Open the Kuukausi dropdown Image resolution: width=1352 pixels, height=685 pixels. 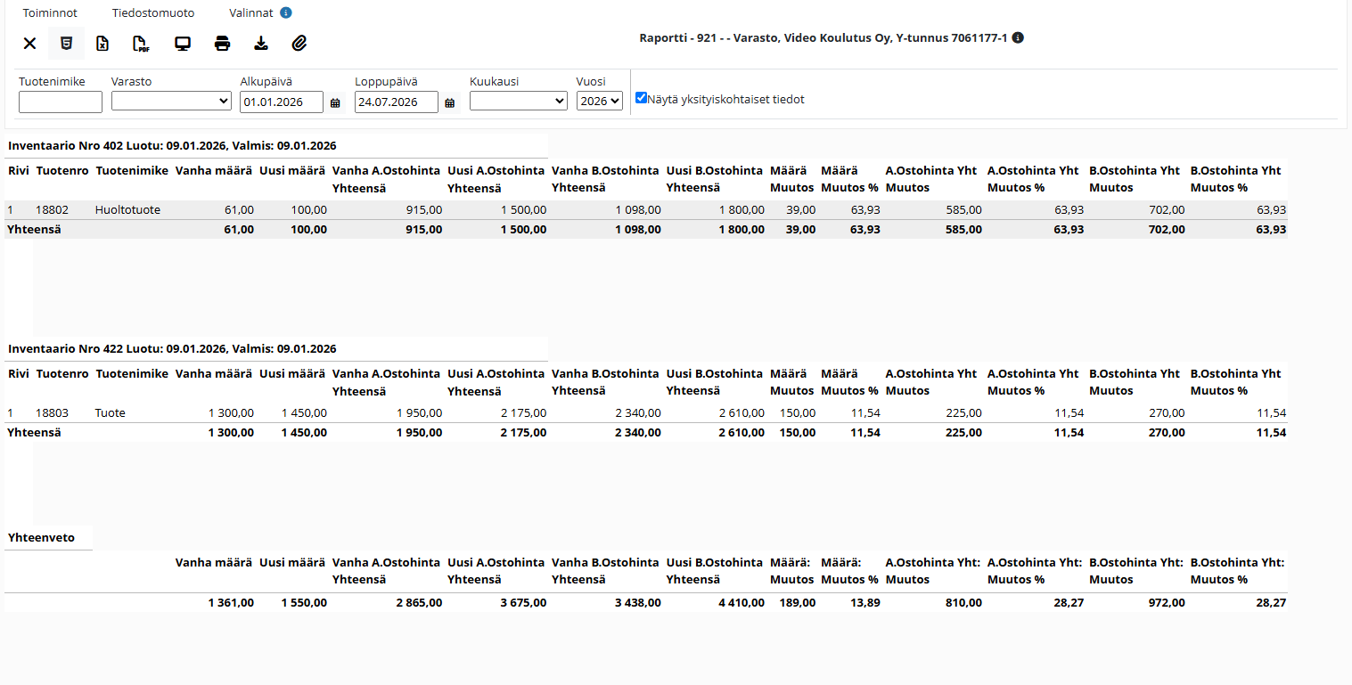tap(519, 101)
